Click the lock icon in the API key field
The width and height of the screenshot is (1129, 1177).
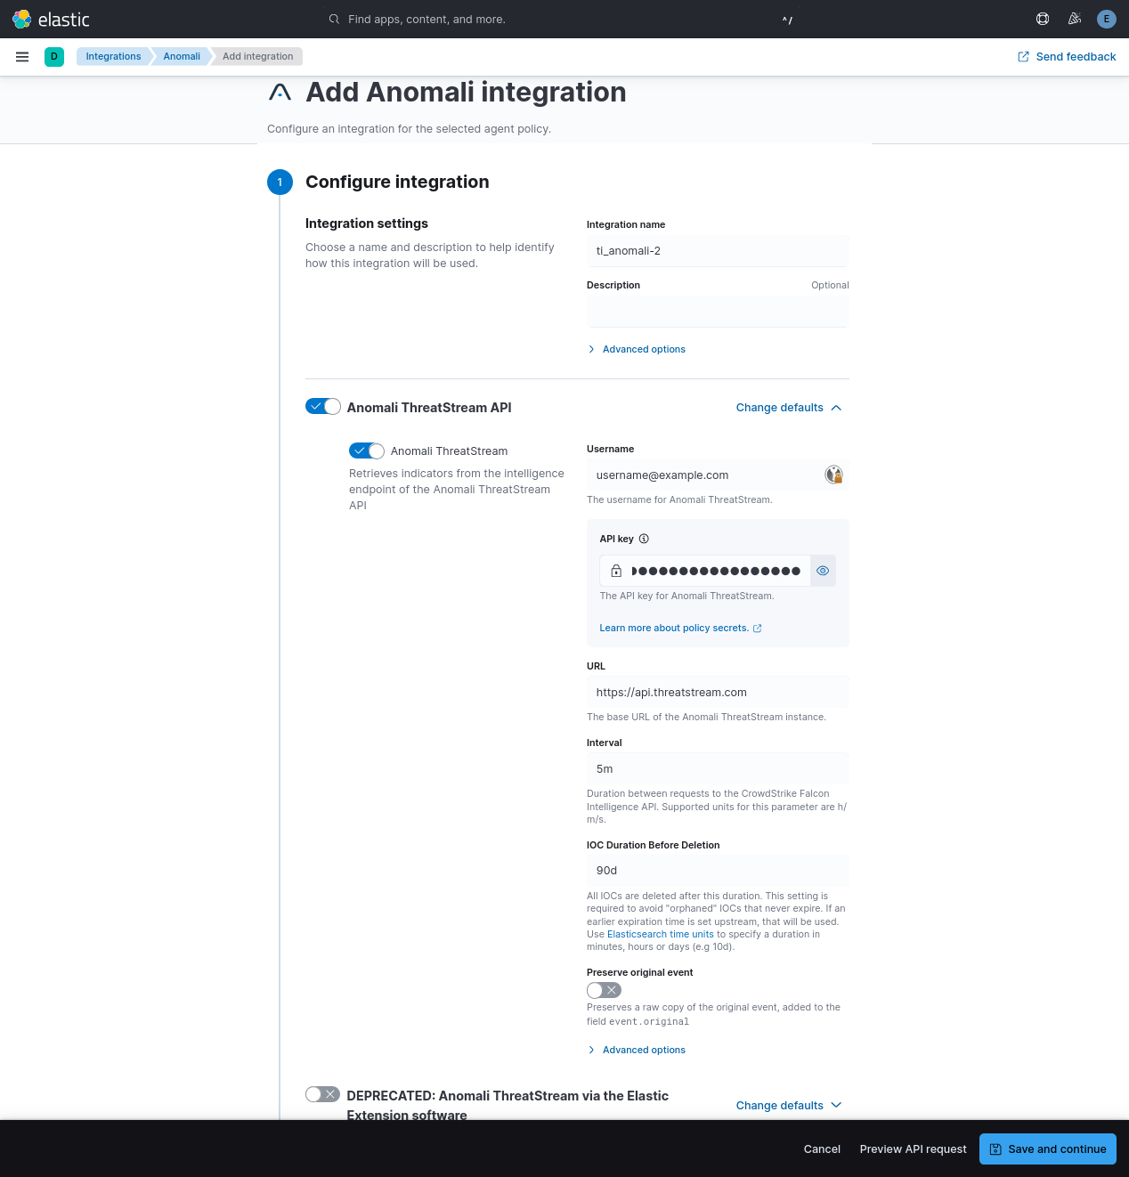(x=615, y=571)
